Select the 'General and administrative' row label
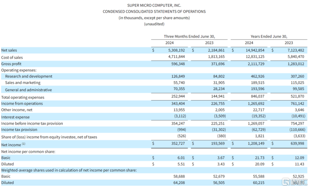310x188 pixels. [x=28, y=90]
